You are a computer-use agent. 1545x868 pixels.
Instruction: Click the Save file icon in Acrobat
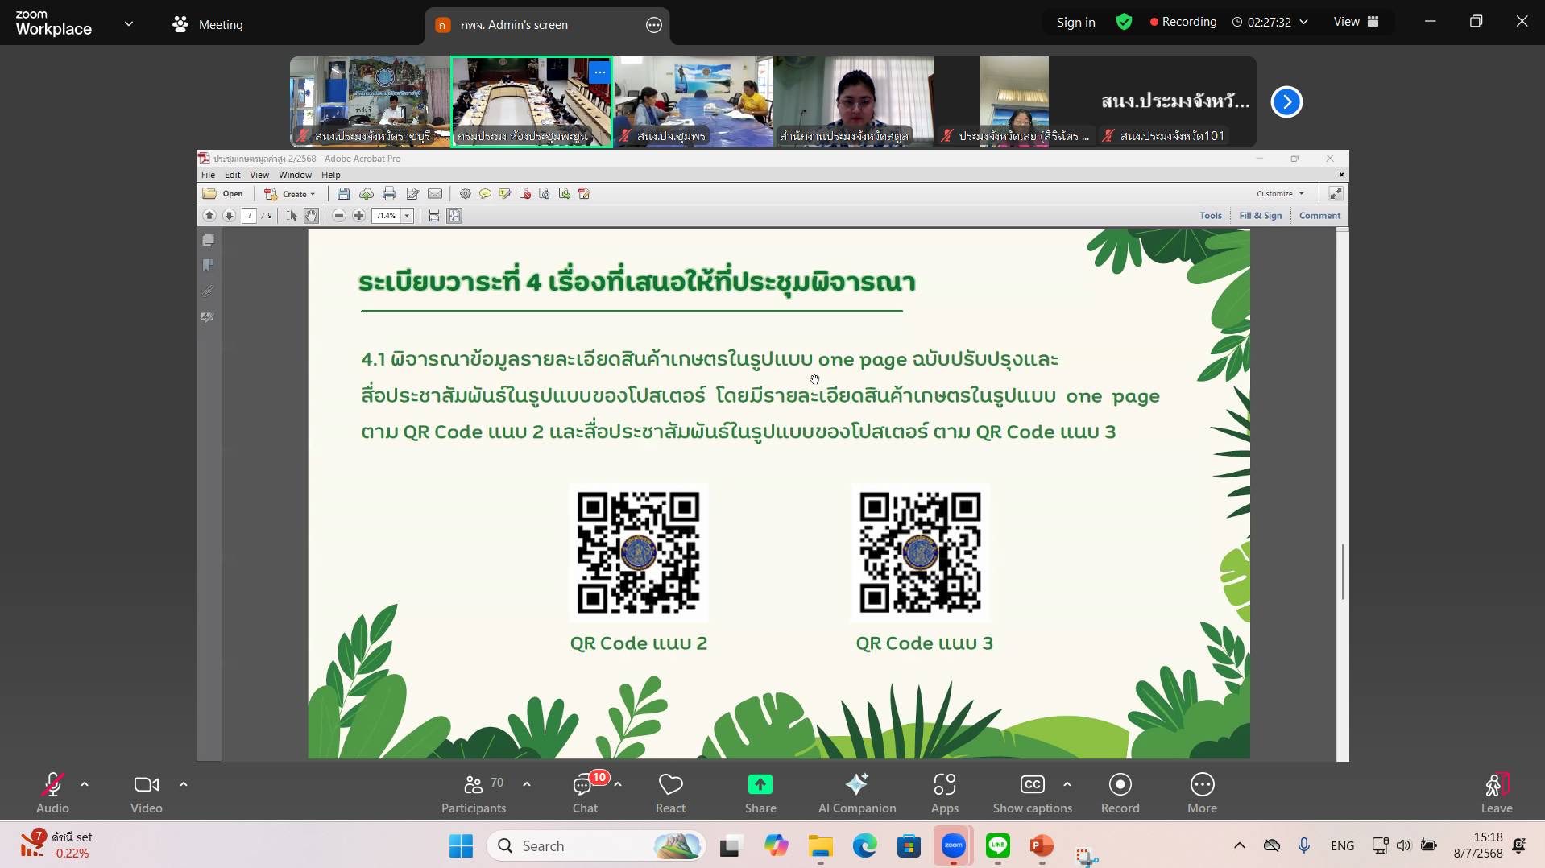tap(343, 194)
